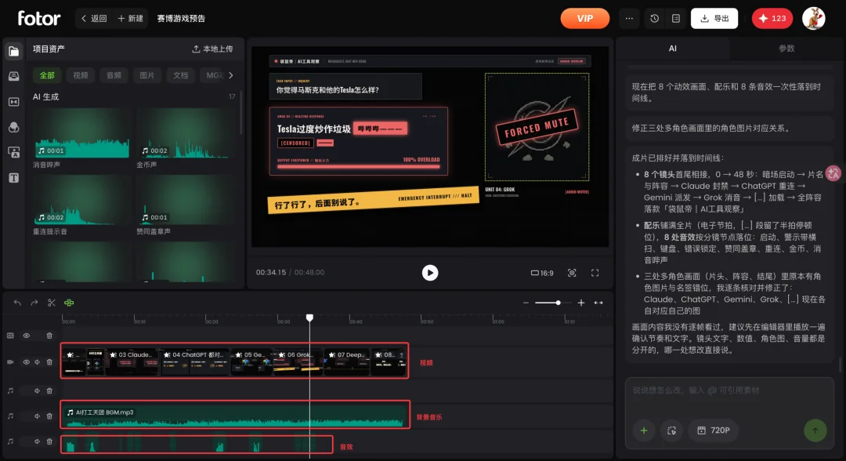Switch to the 参数 parameters tab
This screenshot has height=461, width=846.
tap(786, 49)
